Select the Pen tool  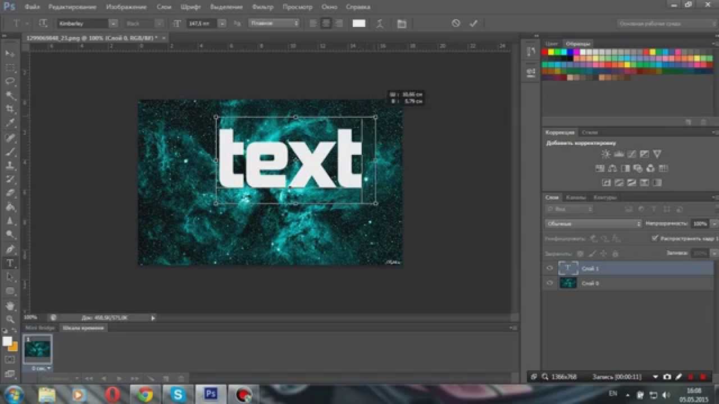tap(10, 250)
